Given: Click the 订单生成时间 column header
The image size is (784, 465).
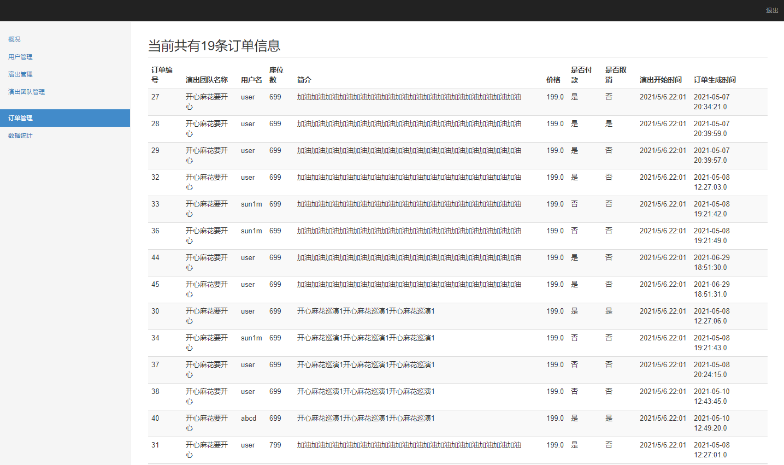Looking at the screenshot, I should [715, 80].
